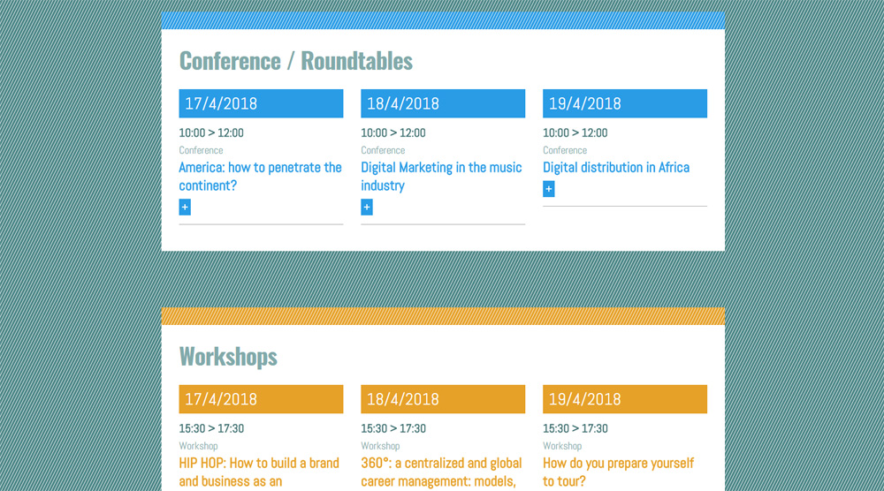Open Digital Marketing in the music industry link

tap(441, 177)
